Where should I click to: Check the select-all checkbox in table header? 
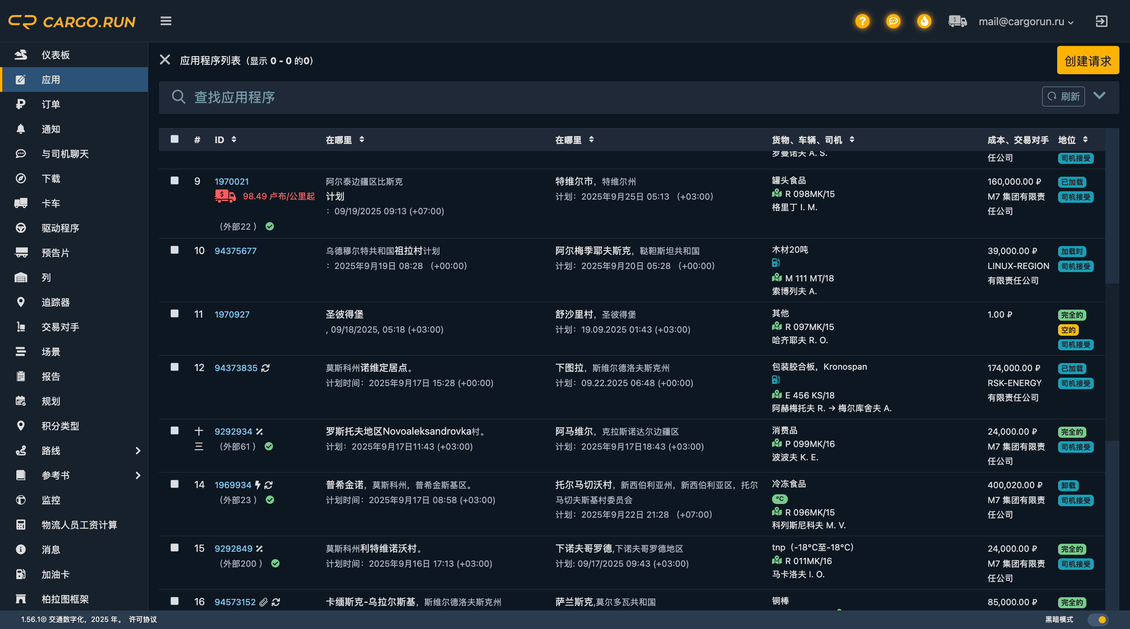175,139
